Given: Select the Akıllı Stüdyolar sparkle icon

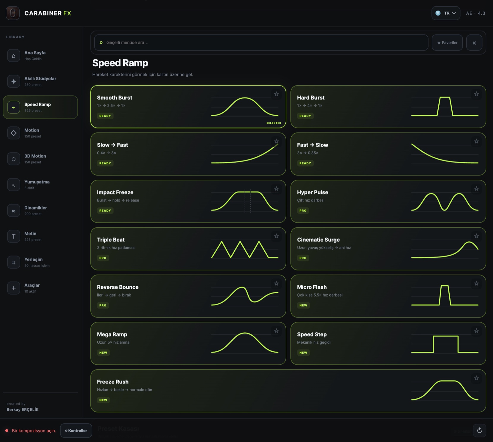Looking at the screenshot, I should 14,81.
